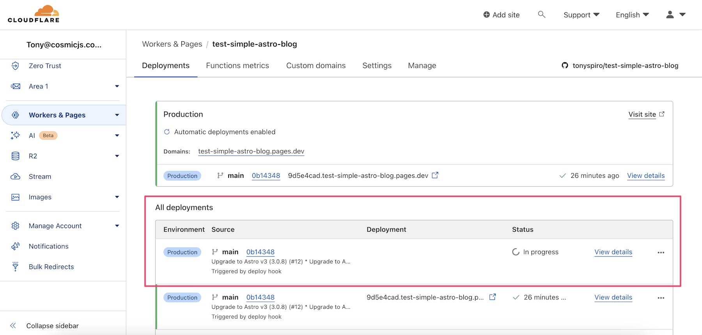
Task: Open Notifications in the sidebar
Action: [x=49, y=246]
